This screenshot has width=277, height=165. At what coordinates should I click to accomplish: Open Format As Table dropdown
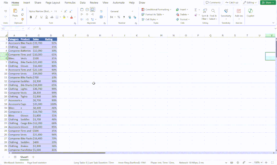point(153,15)
